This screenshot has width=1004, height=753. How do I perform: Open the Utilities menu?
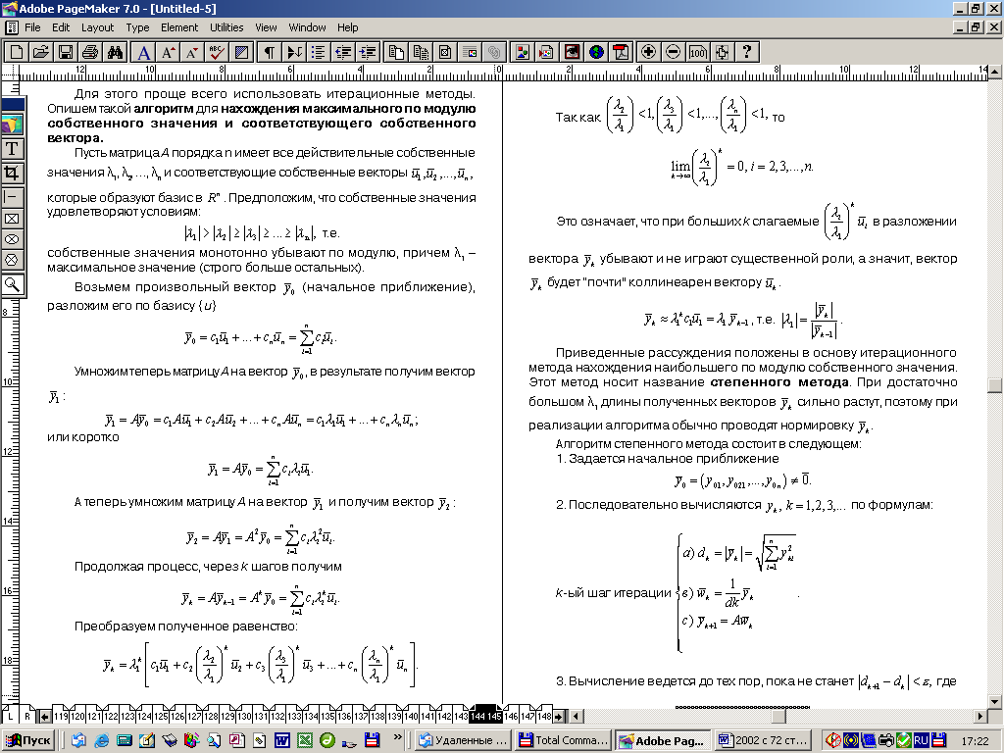point(226,27)
